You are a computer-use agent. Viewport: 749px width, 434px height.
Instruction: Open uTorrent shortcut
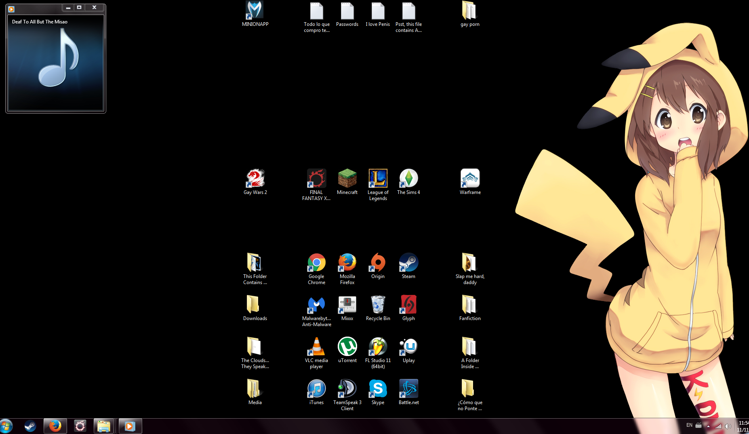(x=347, y=350)
